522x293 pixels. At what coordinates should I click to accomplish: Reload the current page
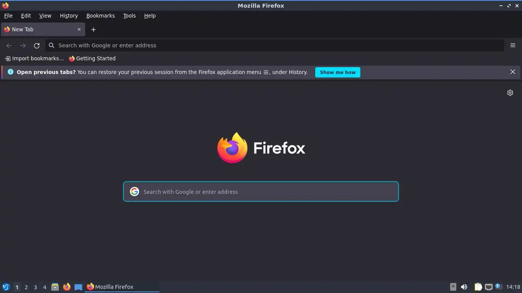[x=37, y=45]
